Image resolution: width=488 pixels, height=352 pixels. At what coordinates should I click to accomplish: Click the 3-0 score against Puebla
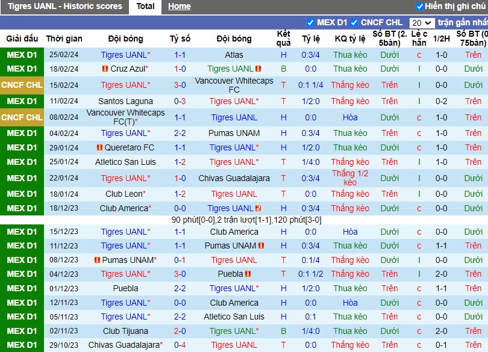point(180,274)
